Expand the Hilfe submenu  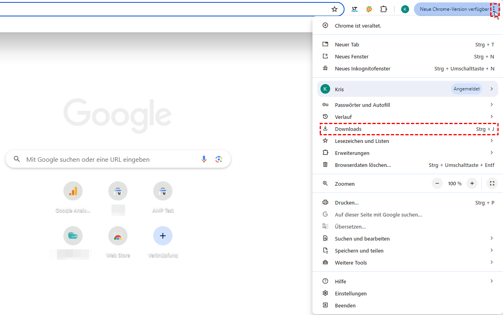(408, 281)
